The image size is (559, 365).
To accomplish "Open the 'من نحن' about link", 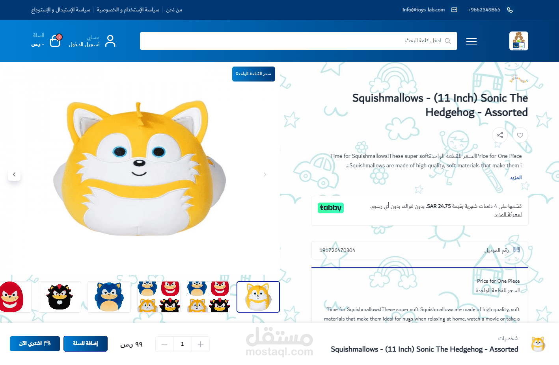I will coord(174,10).
